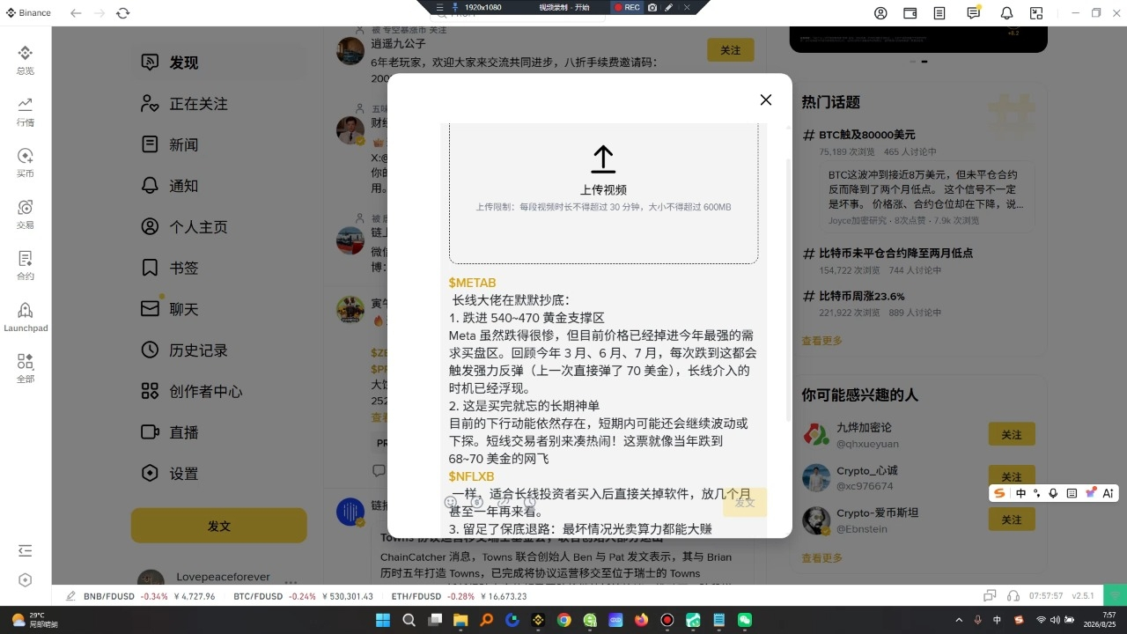Go forward with the right arrow
Image resolution: width=1127 pixels, height=634 pixels.
coord(99,13)
